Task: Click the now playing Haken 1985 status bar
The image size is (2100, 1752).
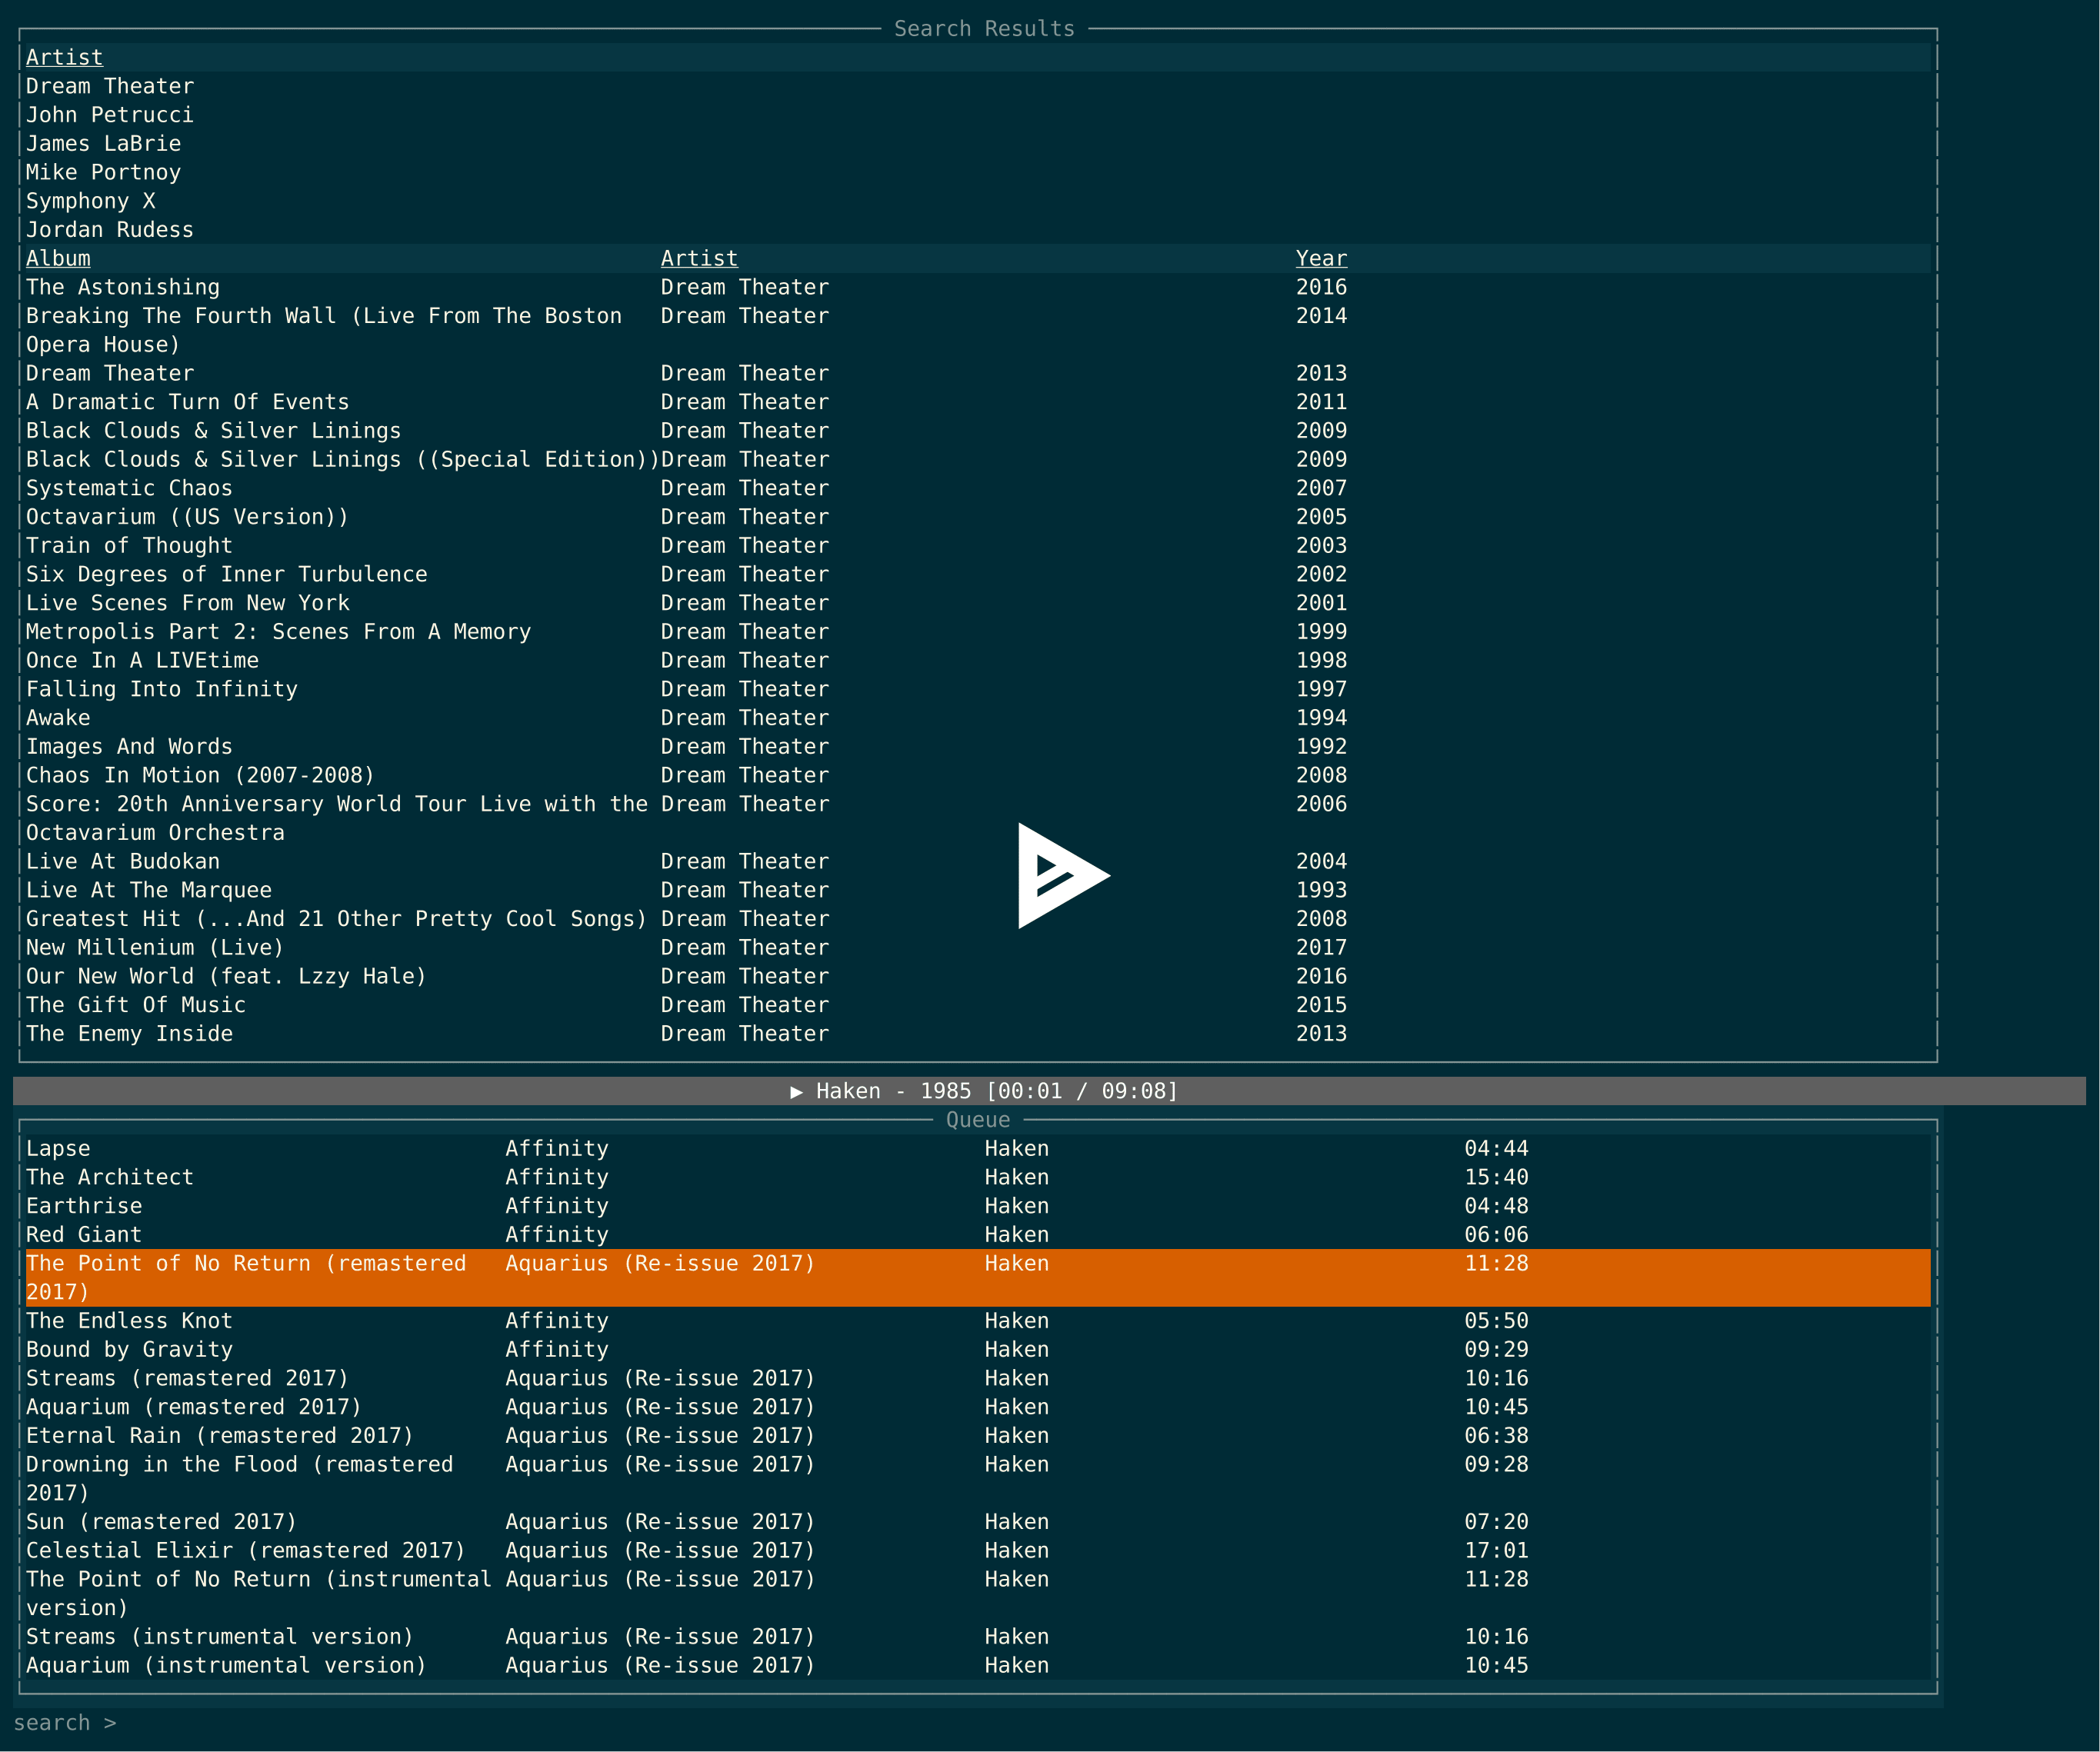Action: pyautogui.click(x=1049, y=1091)
